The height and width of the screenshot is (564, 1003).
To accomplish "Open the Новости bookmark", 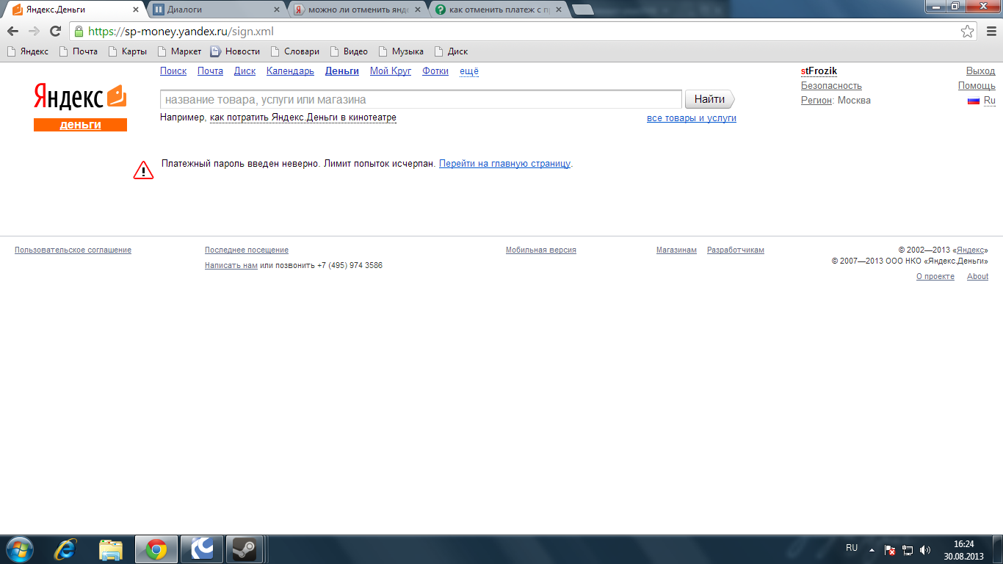I will pos(236,51).
